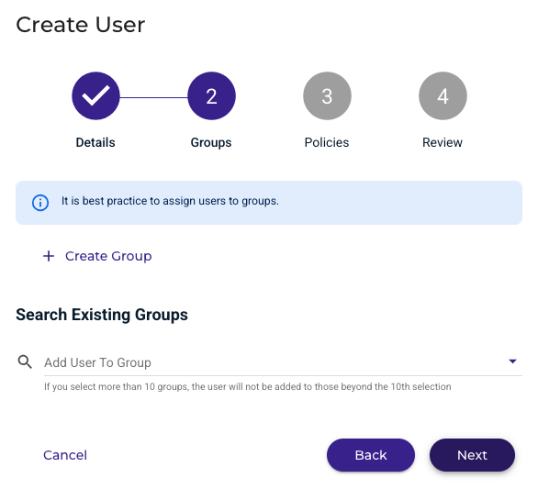
Task: Expand the Add User To Group dropdown arrow
Action: click(512, 361)
